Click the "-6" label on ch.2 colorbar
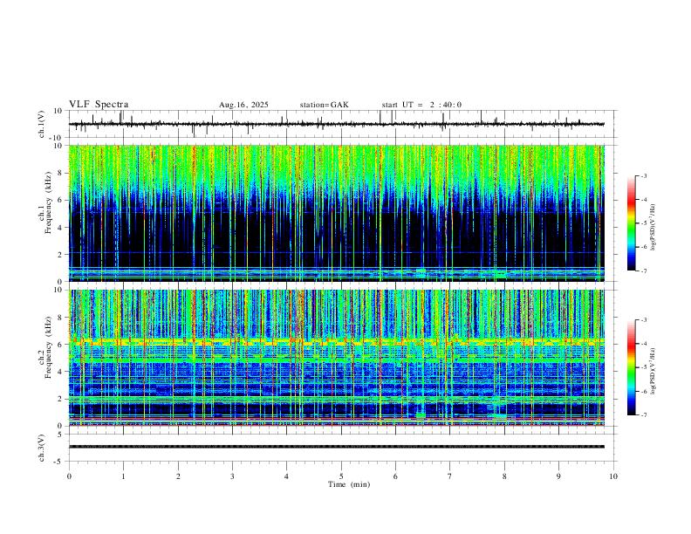Screen dimensions: 691x534 644,391
